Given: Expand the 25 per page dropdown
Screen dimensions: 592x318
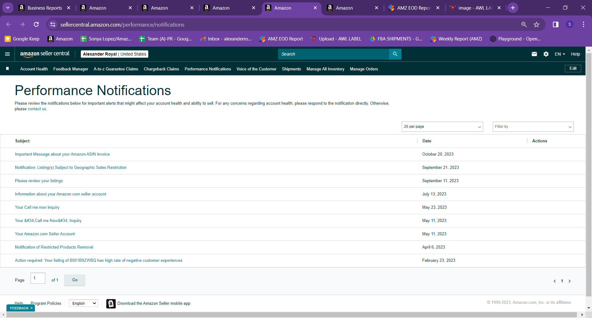Looking at the screenshot, I should 442,127.
